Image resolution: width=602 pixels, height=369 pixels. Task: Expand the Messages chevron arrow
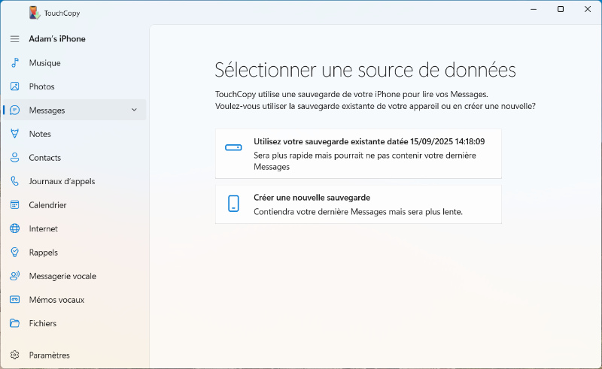[134, 110]
